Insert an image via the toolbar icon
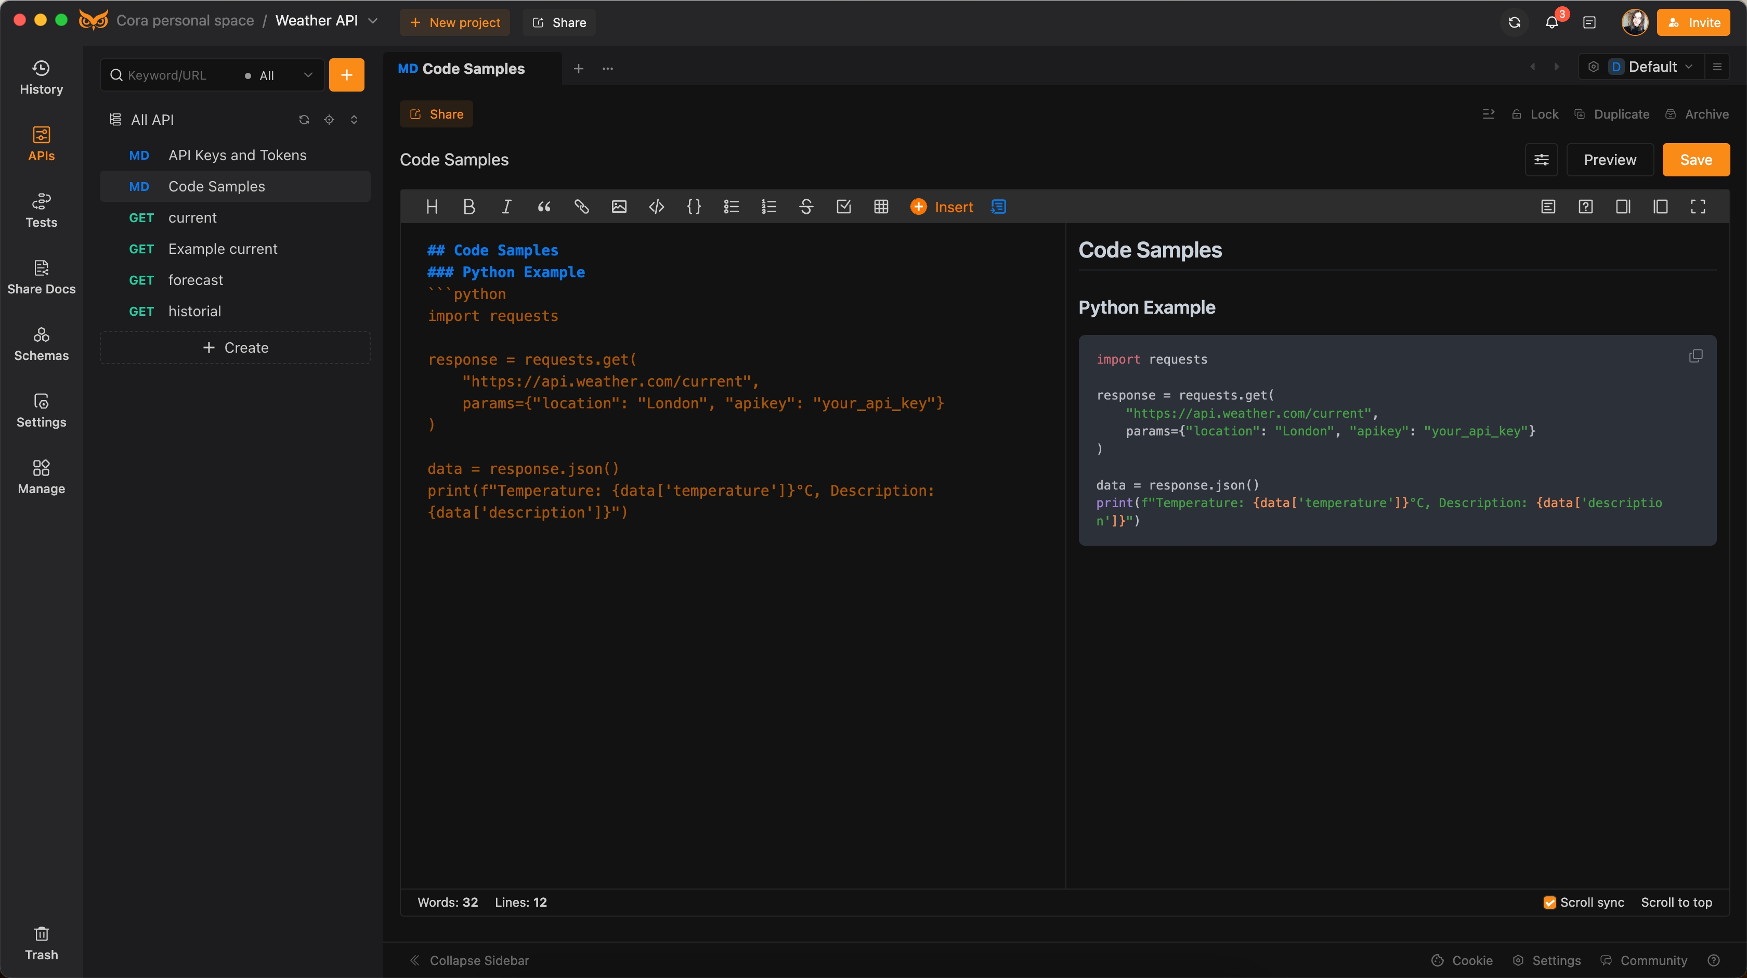The height and width of the screenshot is (978, 1747). [x=619, y=207]
